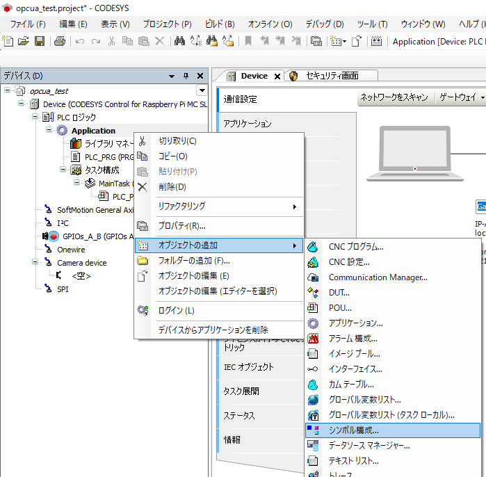Screen dimensions: 486x477
Task: Click the ライブラリ マネージャー books icon
Action: 76,143
